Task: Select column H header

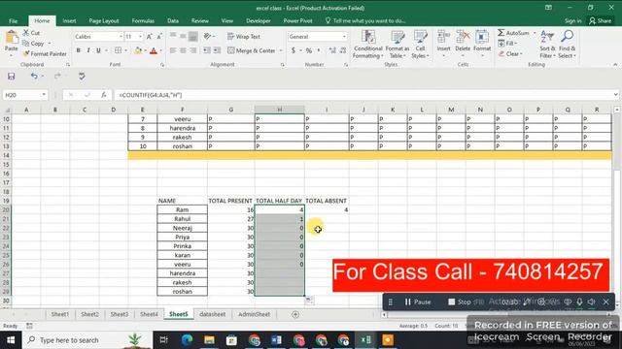Action: point(279,110)
